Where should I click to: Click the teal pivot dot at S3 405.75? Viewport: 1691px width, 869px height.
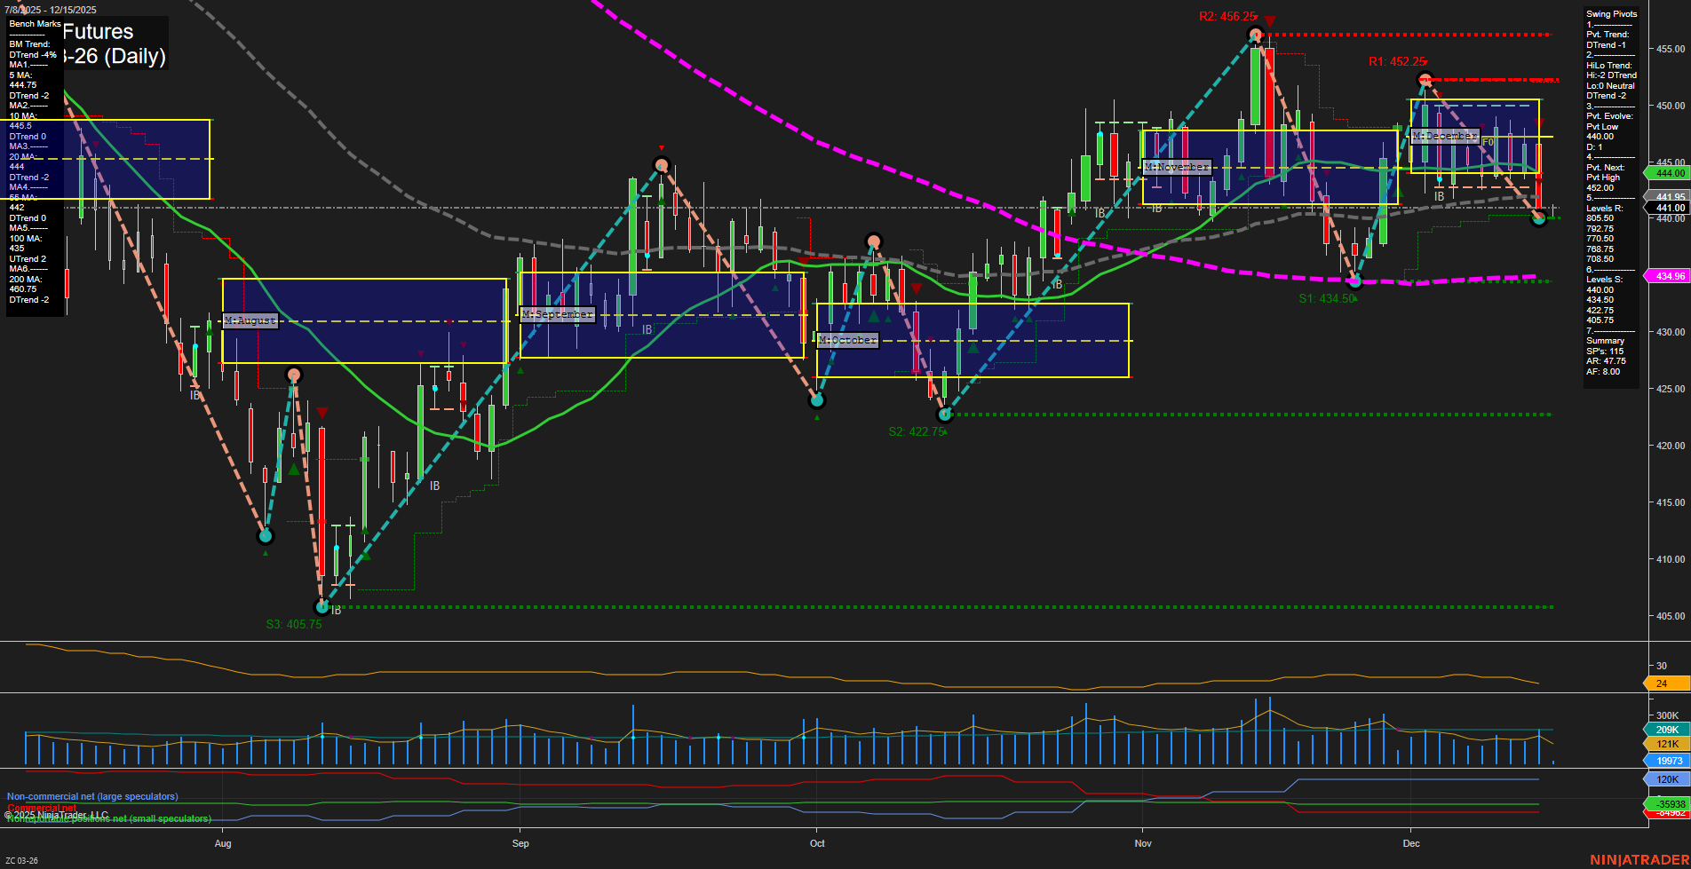(322, 605)
